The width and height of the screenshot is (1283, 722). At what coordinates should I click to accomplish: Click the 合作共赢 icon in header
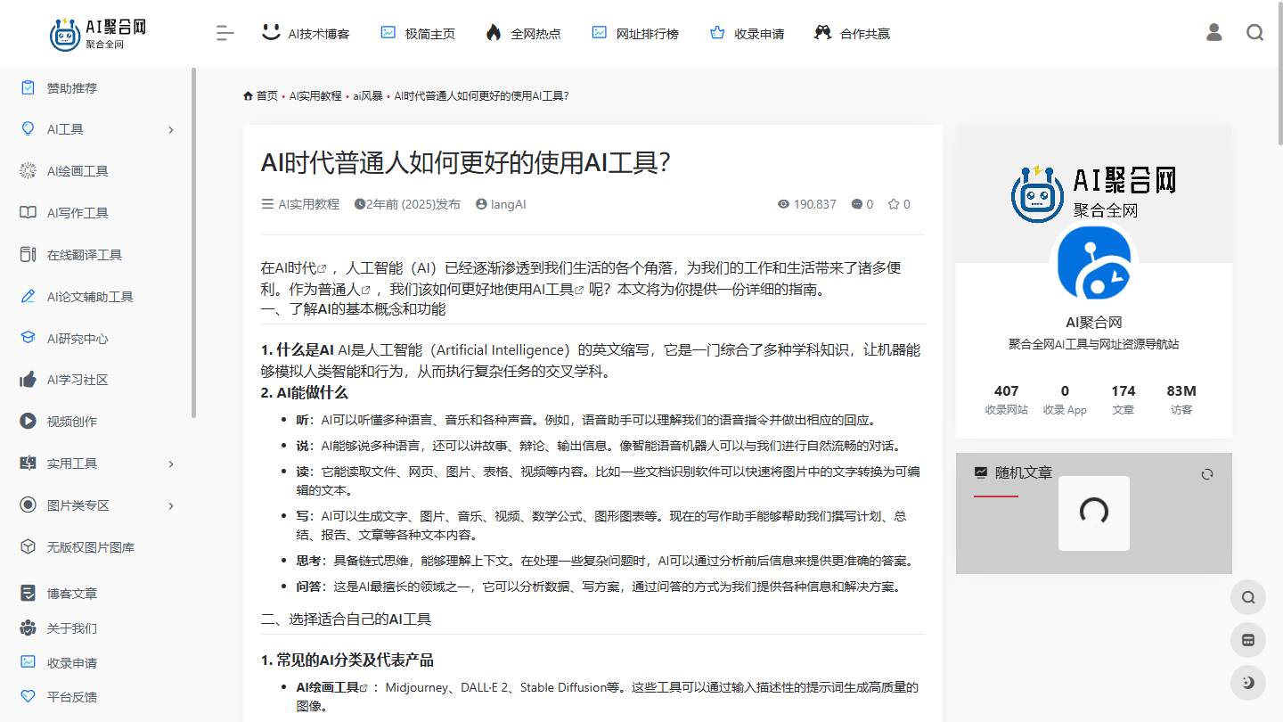[822, 33]
